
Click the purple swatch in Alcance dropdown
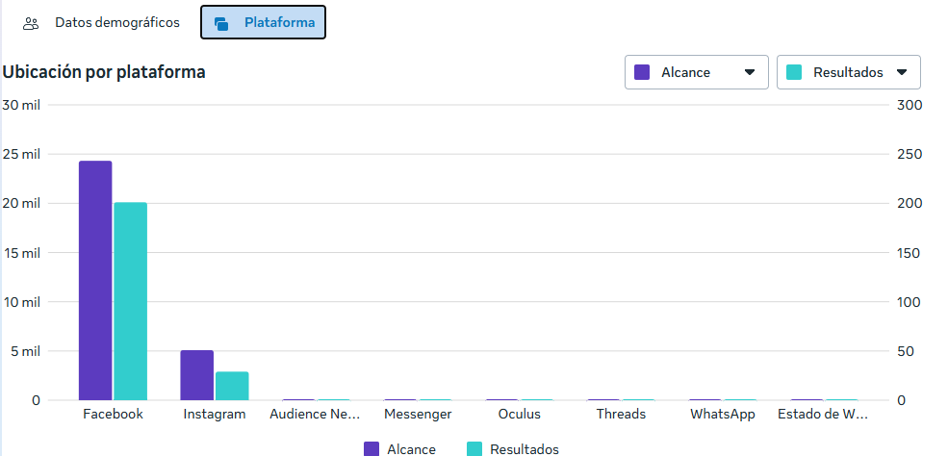pos(643,72)
